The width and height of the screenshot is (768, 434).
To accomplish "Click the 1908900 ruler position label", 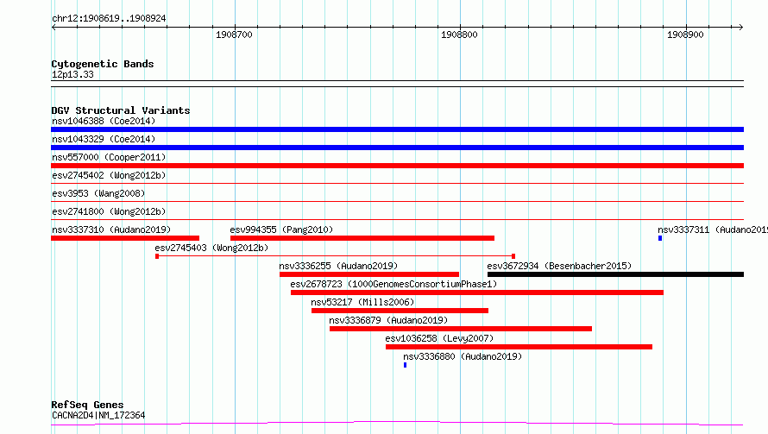I will [x=685, y=35].
